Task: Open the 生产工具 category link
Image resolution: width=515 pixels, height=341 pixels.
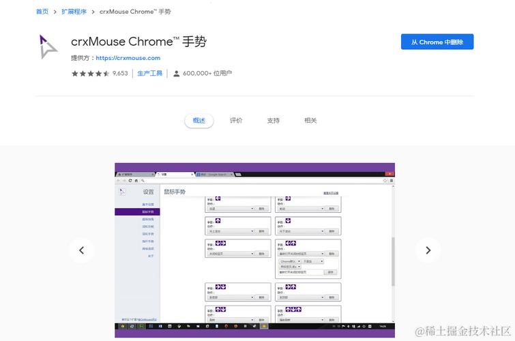Action: click(x=150, y=73)
